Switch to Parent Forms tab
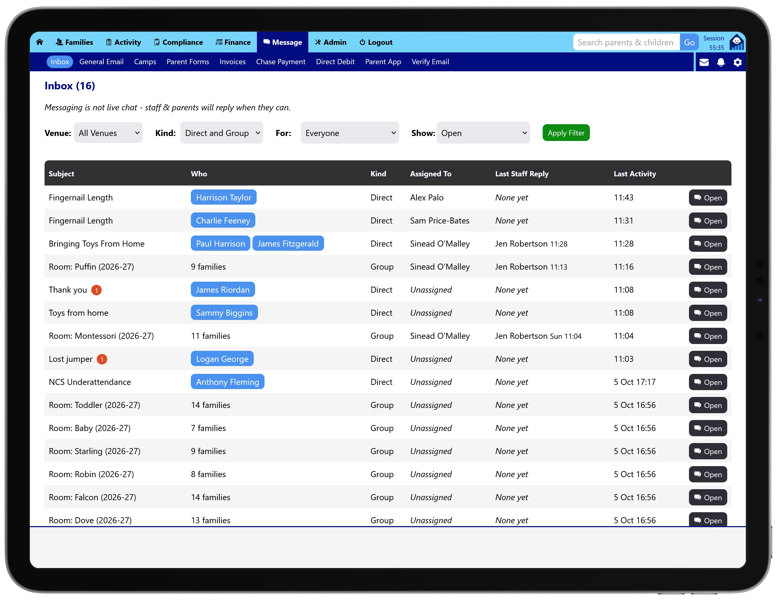This screenshot has width=776, height=600. click(x=188, y=62)
